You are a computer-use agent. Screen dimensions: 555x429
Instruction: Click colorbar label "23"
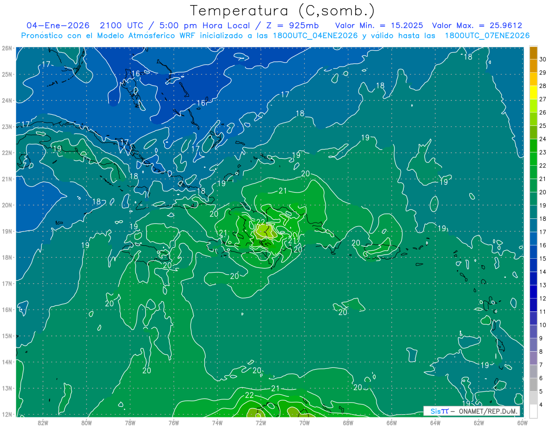543,152
